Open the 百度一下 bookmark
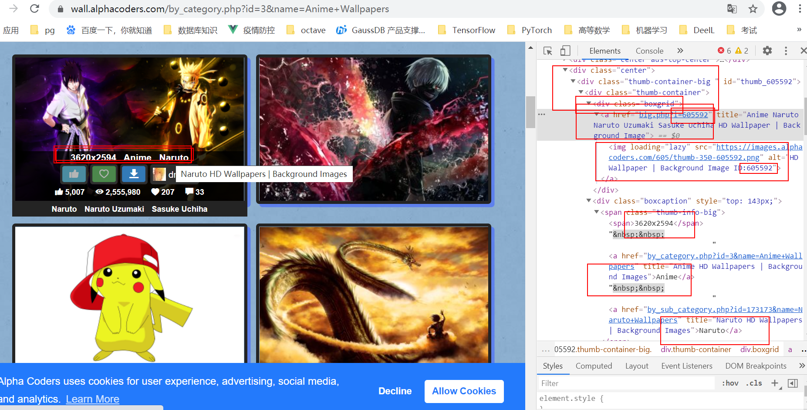 tap(109, 30)
